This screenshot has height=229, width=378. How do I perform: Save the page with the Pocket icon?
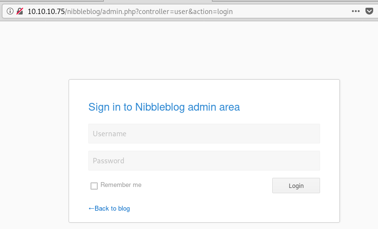pyautogui.click(x=369, y=11)
